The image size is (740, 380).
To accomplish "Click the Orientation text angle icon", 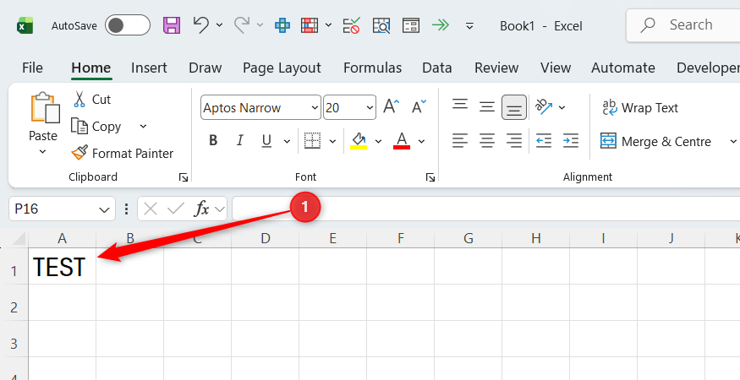I will pyautogui.click(x=544, y=106).
